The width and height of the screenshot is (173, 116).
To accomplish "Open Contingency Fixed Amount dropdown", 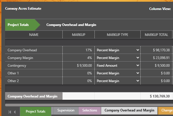I will pos(118,66).
